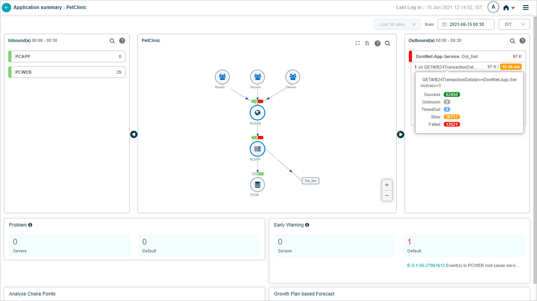Click the from date input field
The height and width of the screenshot is (301, 537).
466,24
